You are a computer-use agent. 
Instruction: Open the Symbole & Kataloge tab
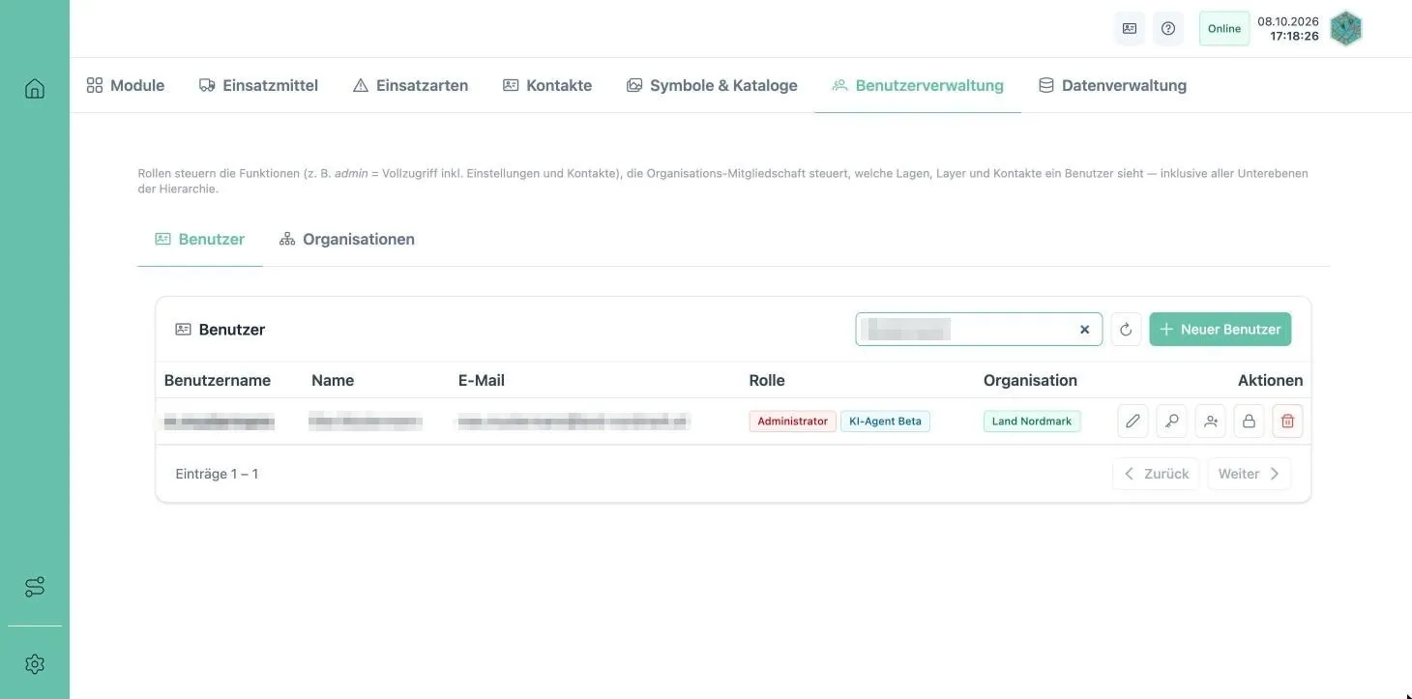(x=712, y=85)
